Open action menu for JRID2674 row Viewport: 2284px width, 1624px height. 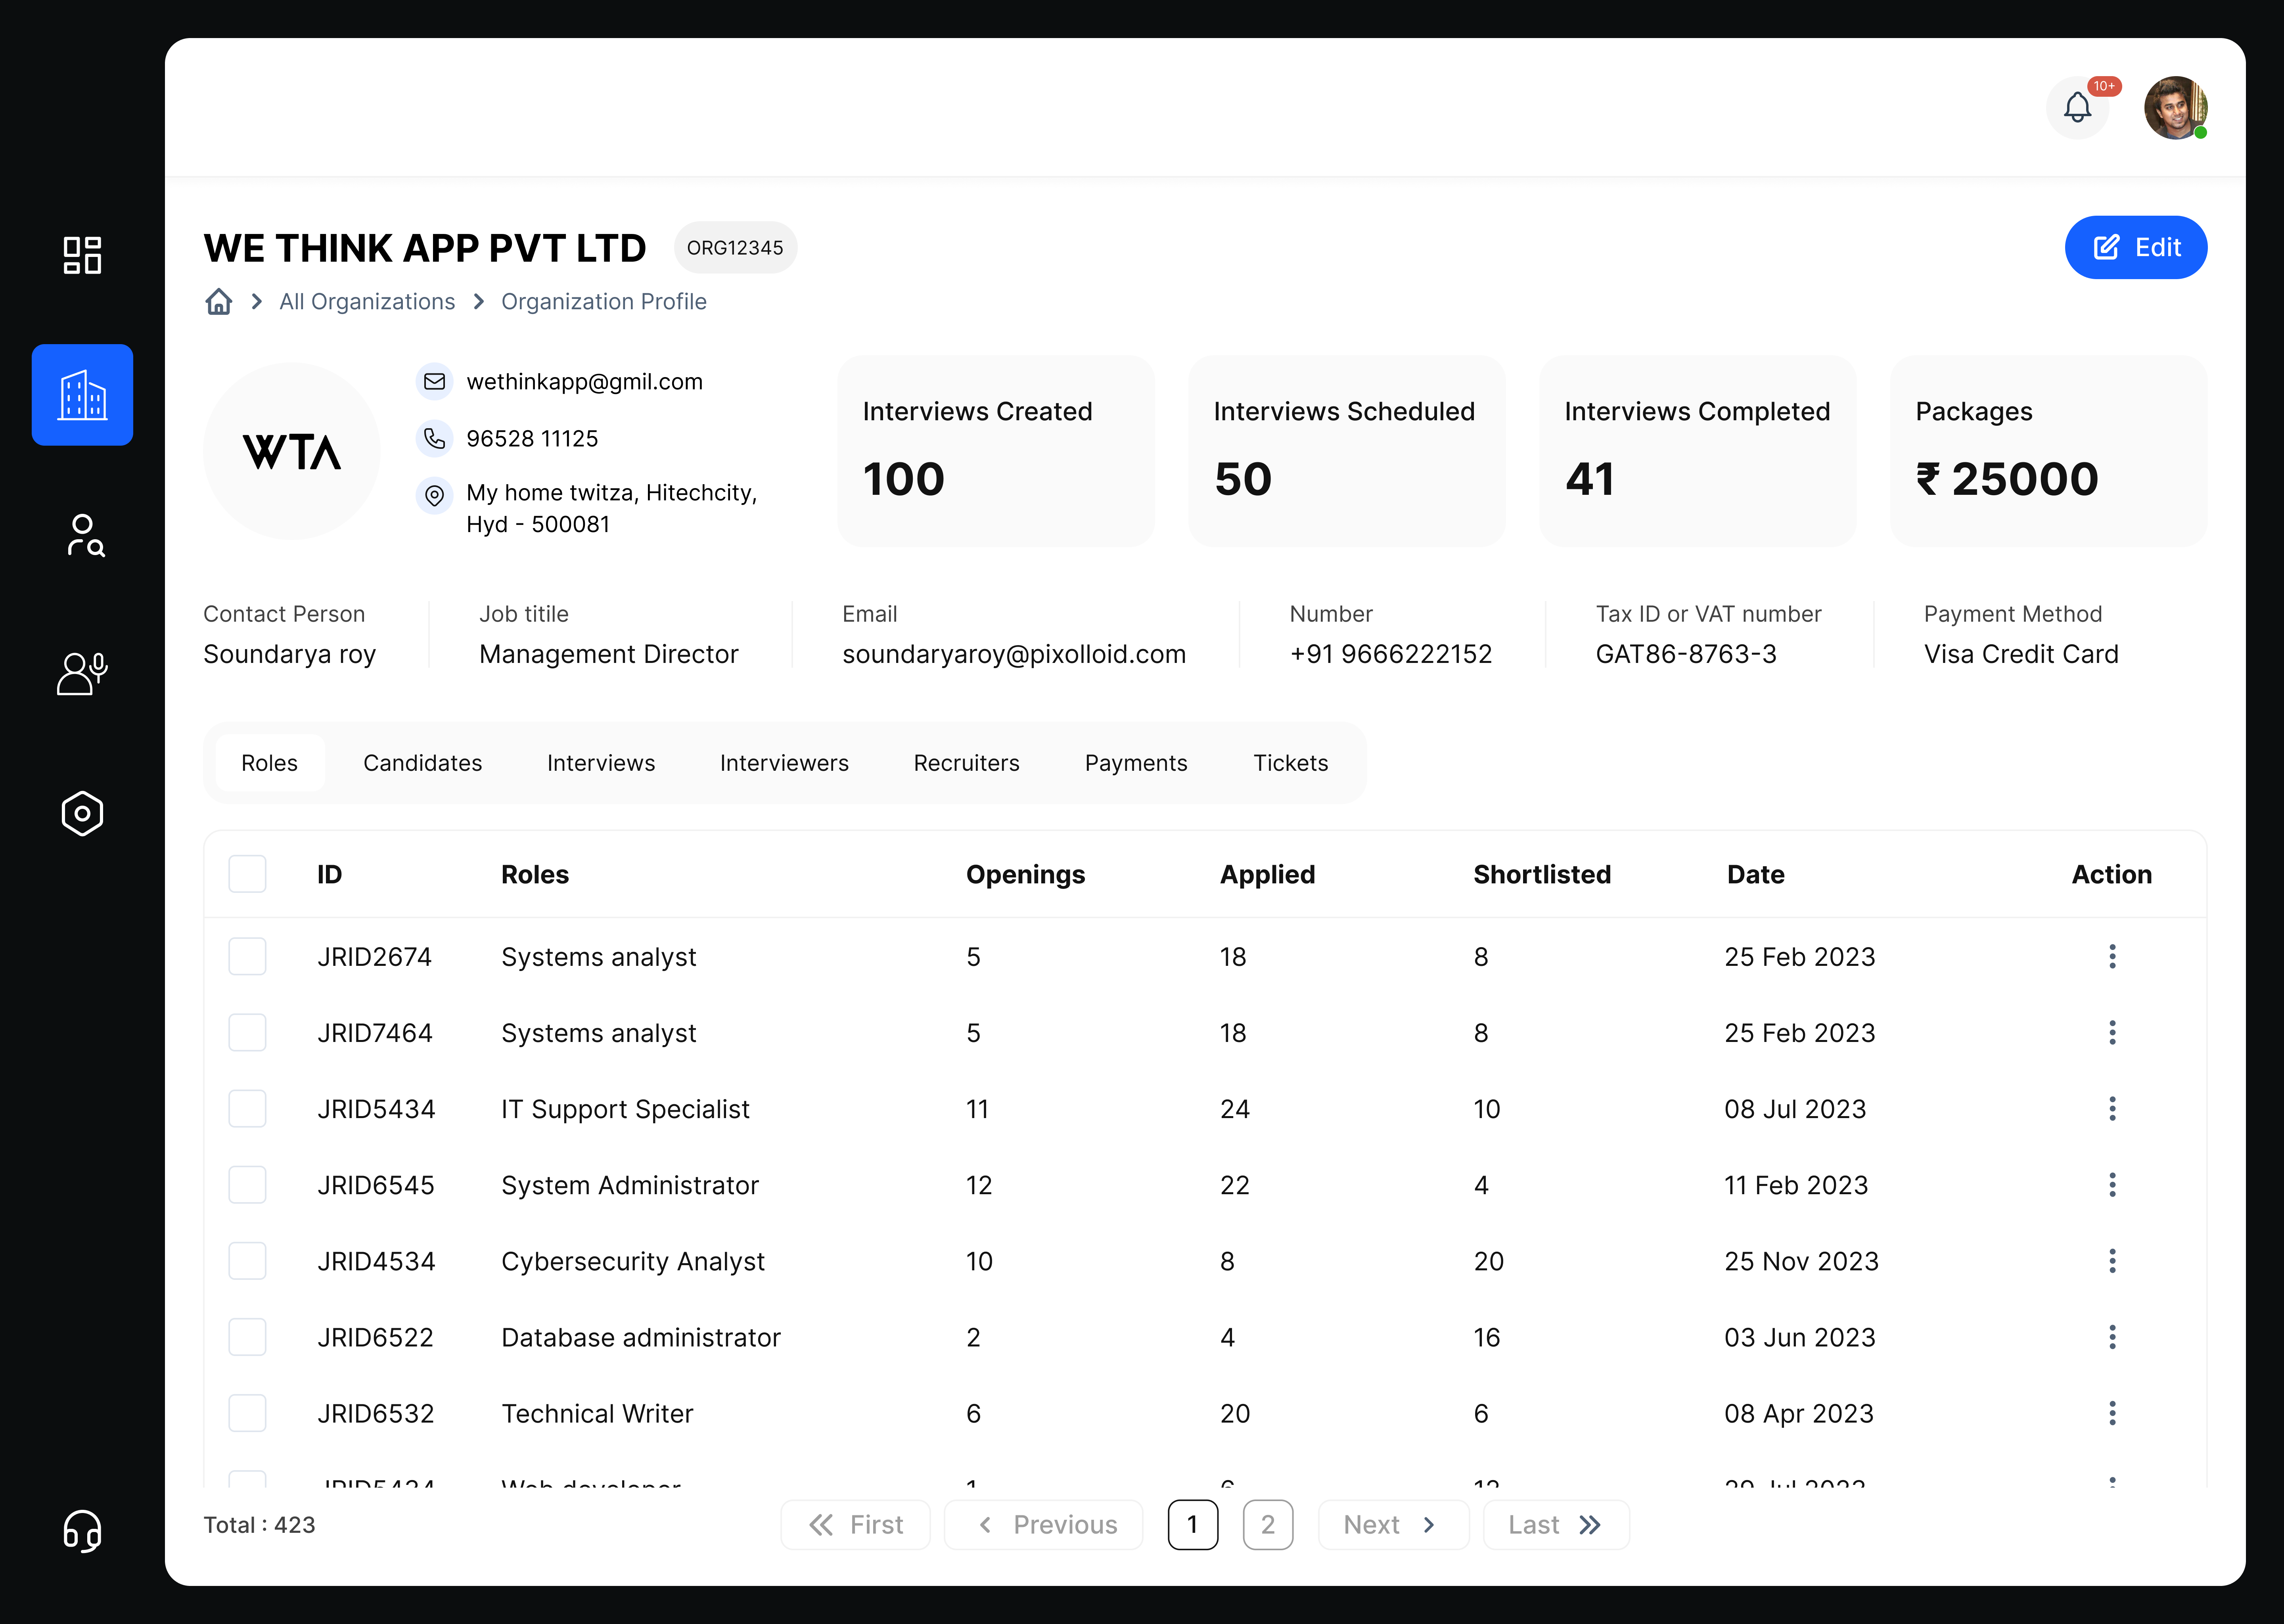(x=2112, y=957)
